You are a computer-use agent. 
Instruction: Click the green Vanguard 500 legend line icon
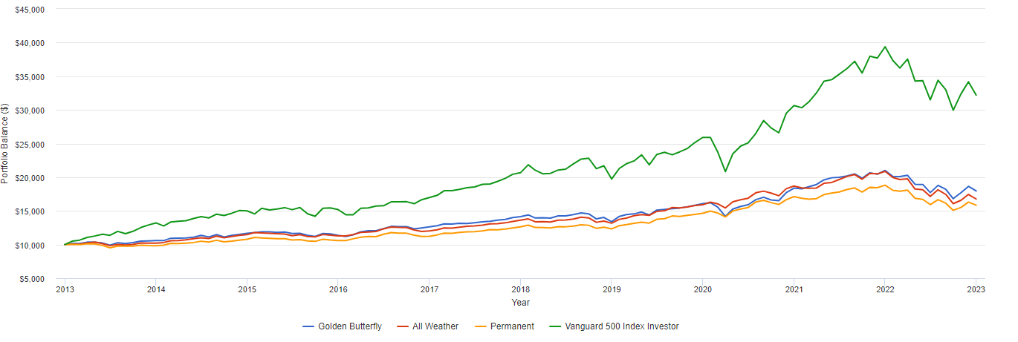pyautogui.click(x=557, y=326)
